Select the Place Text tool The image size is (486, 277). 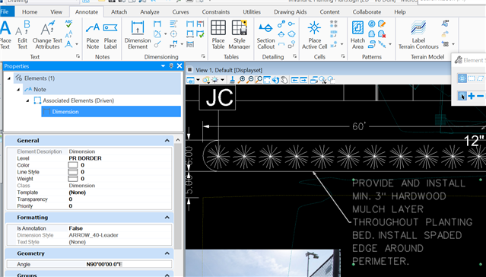(x=5, y=35)
